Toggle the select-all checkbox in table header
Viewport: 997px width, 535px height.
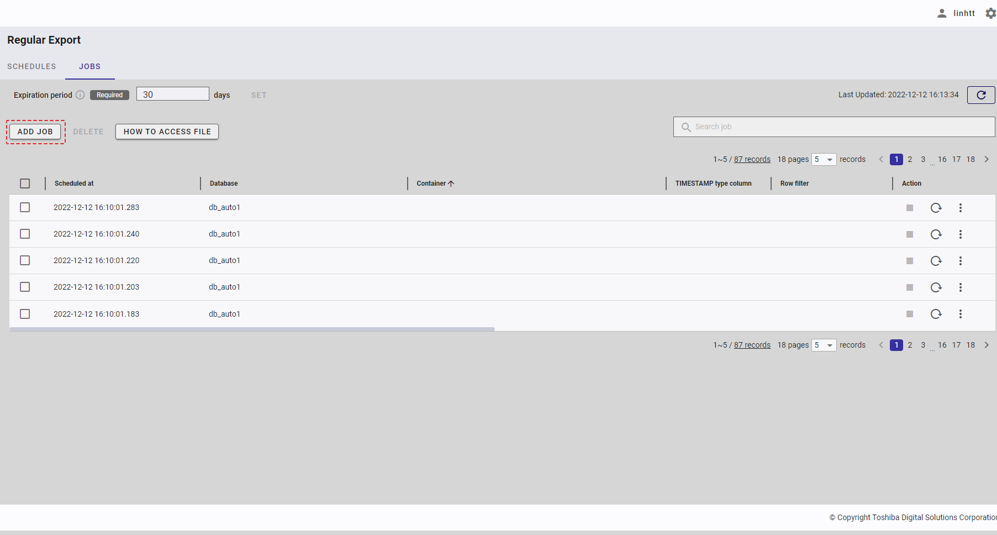click(x=25, y=183)
